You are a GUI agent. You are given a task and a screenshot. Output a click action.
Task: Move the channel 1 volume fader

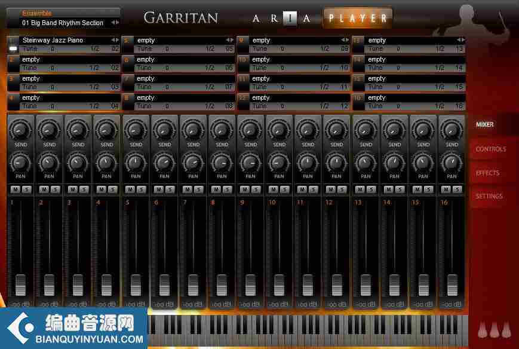[20, 285]
